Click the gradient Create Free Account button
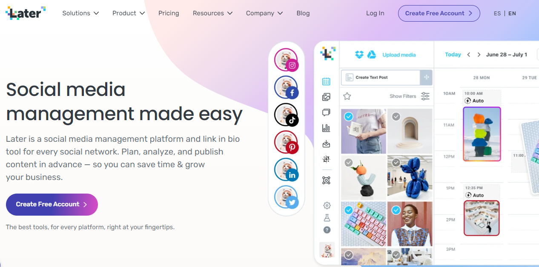This screenshot has height=267, width=539. (x=52, y=205)
